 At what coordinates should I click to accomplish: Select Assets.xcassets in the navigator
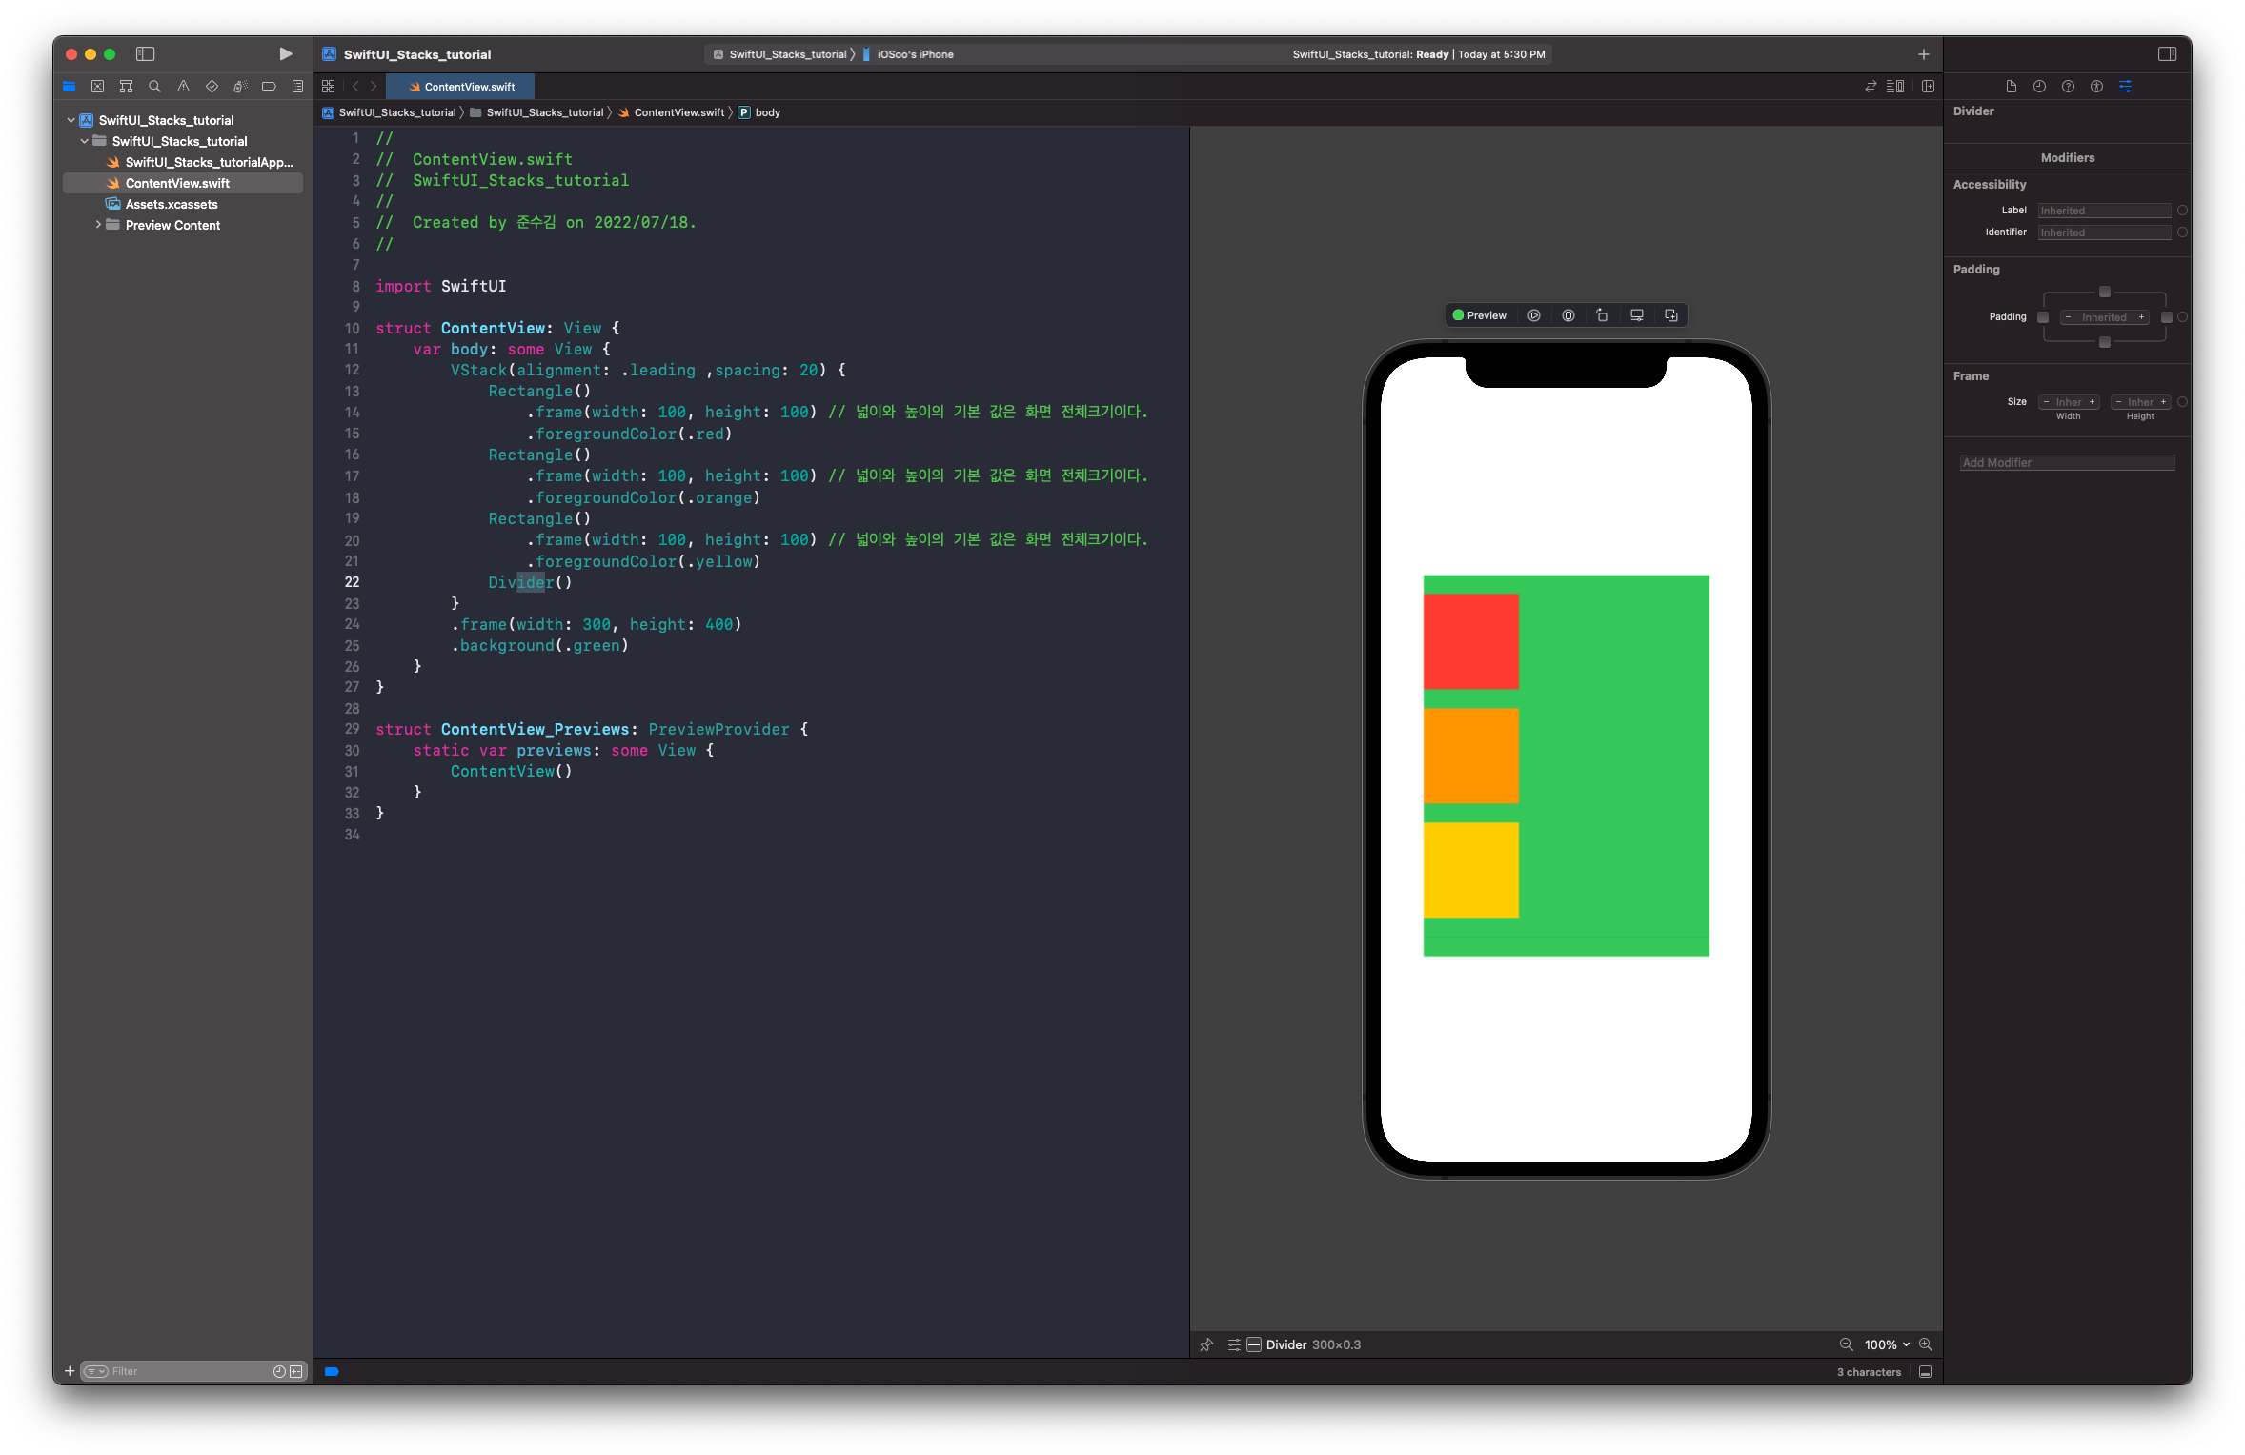172,204
